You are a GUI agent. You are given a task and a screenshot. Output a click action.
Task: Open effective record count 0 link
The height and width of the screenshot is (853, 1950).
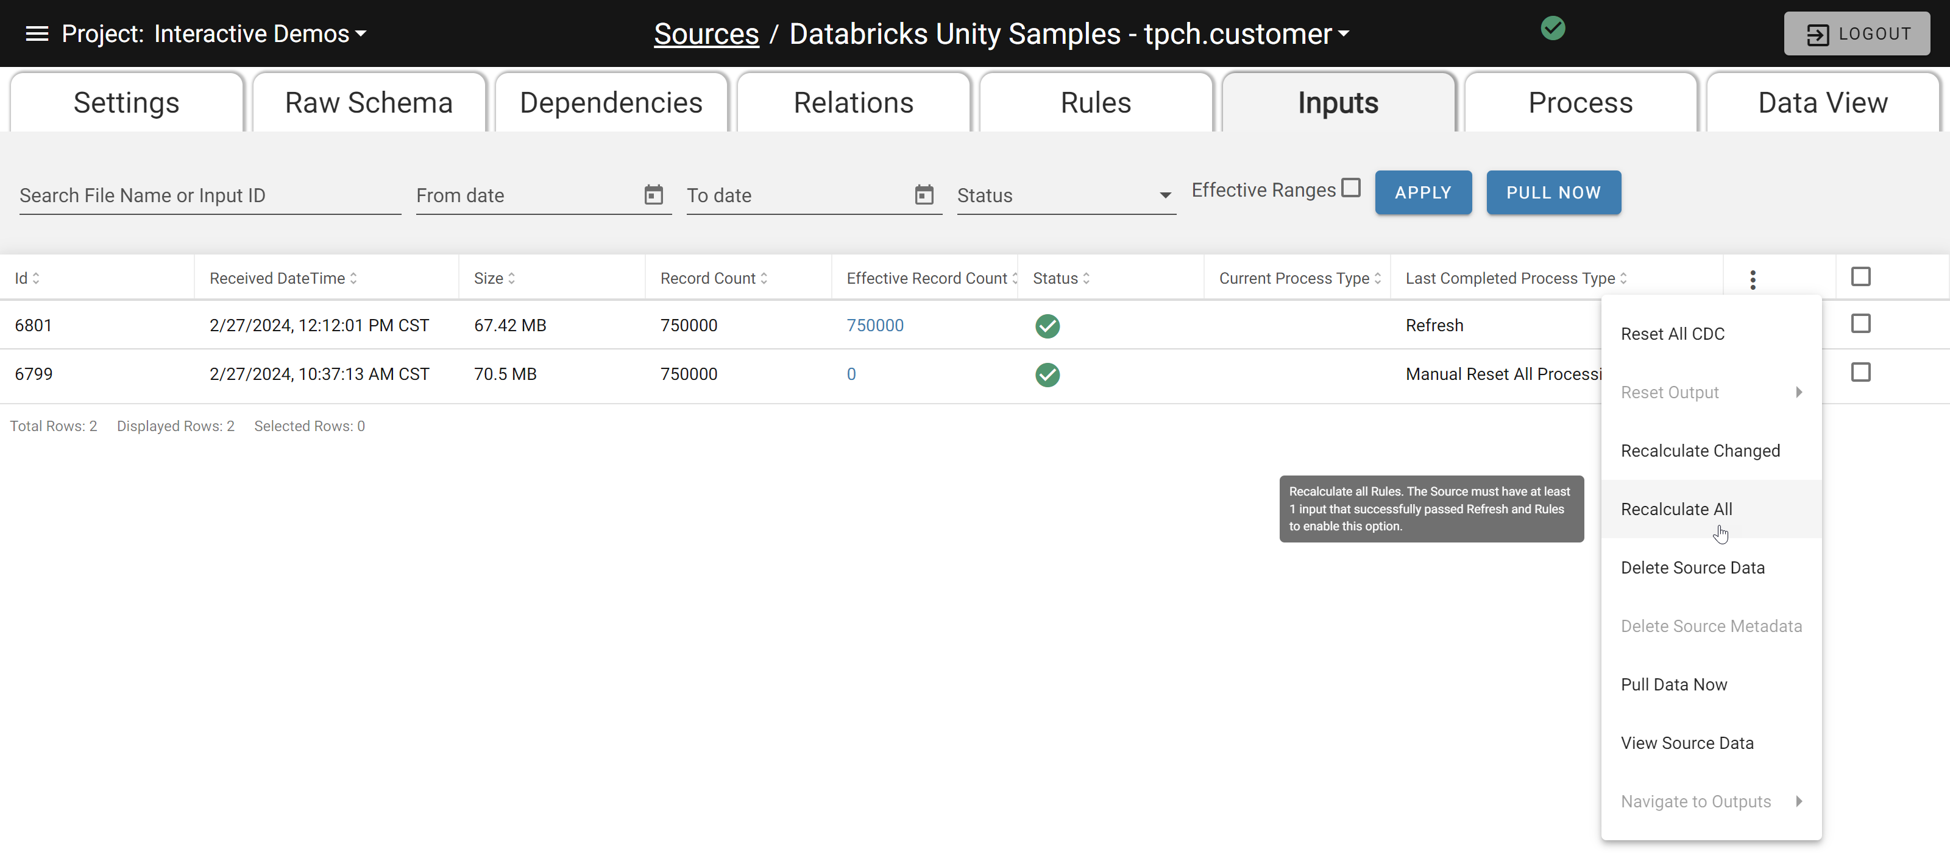(x=851, y=374)
